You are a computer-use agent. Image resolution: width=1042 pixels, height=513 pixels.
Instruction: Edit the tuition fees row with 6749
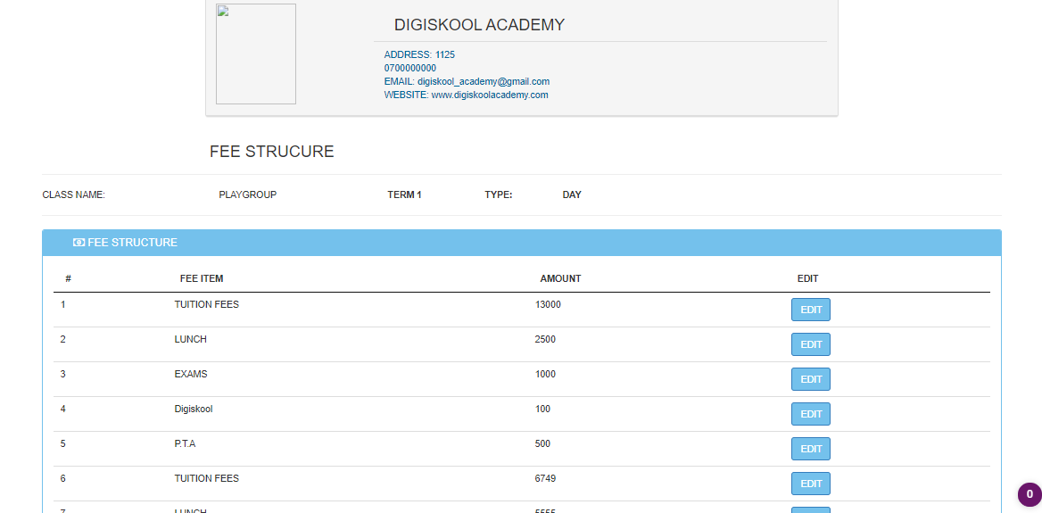click(810, 484)
